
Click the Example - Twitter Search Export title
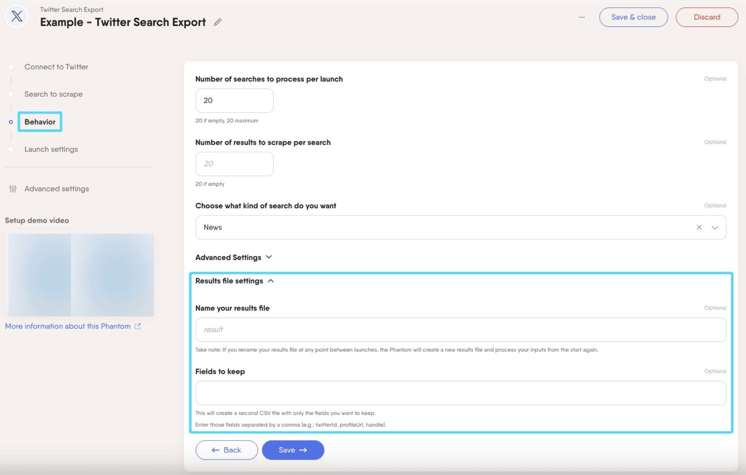(123, 22)
